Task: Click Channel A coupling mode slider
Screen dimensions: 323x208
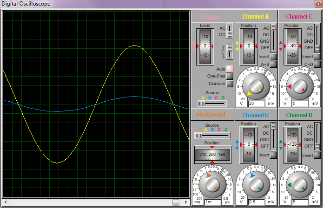Action: pyautogui.click(x=273, y=38)
